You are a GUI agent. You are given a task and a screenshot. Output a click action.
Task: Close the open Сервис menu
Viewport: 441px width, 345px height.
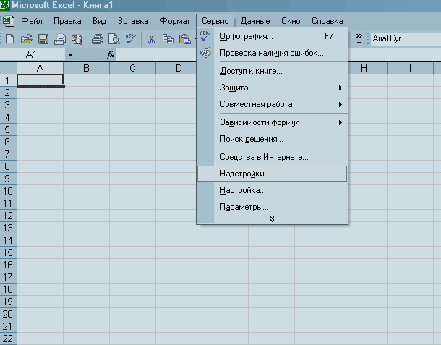coord(215,21)
